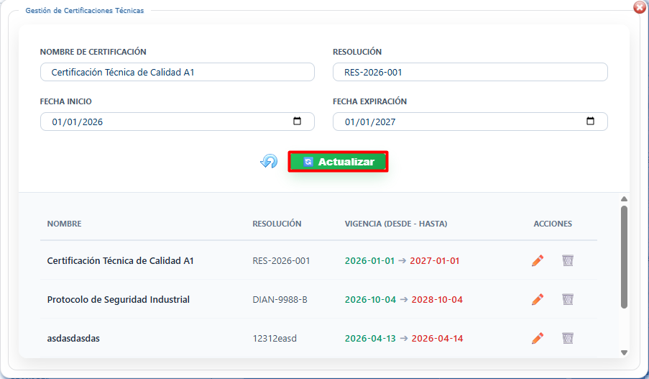Open calendar picker for Fecha Expiración
The height and width of the screenshot is (379, 649).
click(591, 122)
